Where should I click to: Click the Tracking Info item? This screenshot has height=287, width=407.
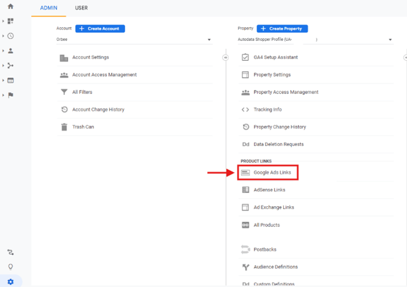click(x=267, y=110)
